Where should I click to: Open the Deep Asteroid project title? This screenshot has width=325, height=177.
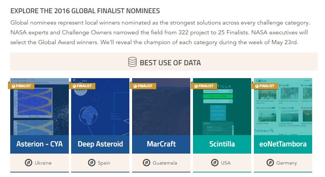coord(100,144)
